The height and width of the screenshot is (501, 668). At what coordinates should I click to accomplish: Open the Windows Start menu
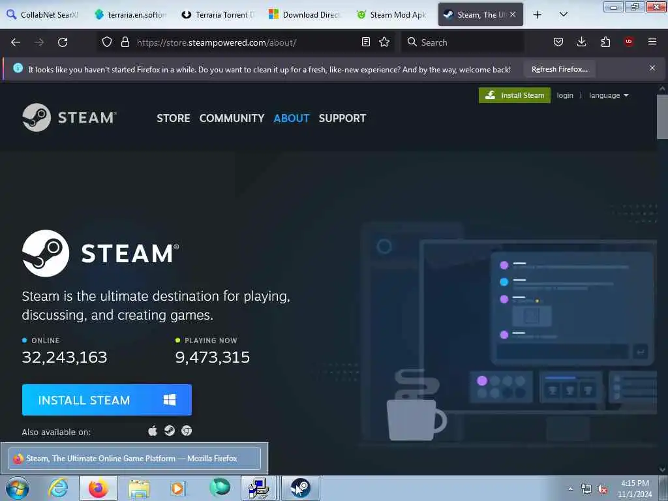(18, 488)
